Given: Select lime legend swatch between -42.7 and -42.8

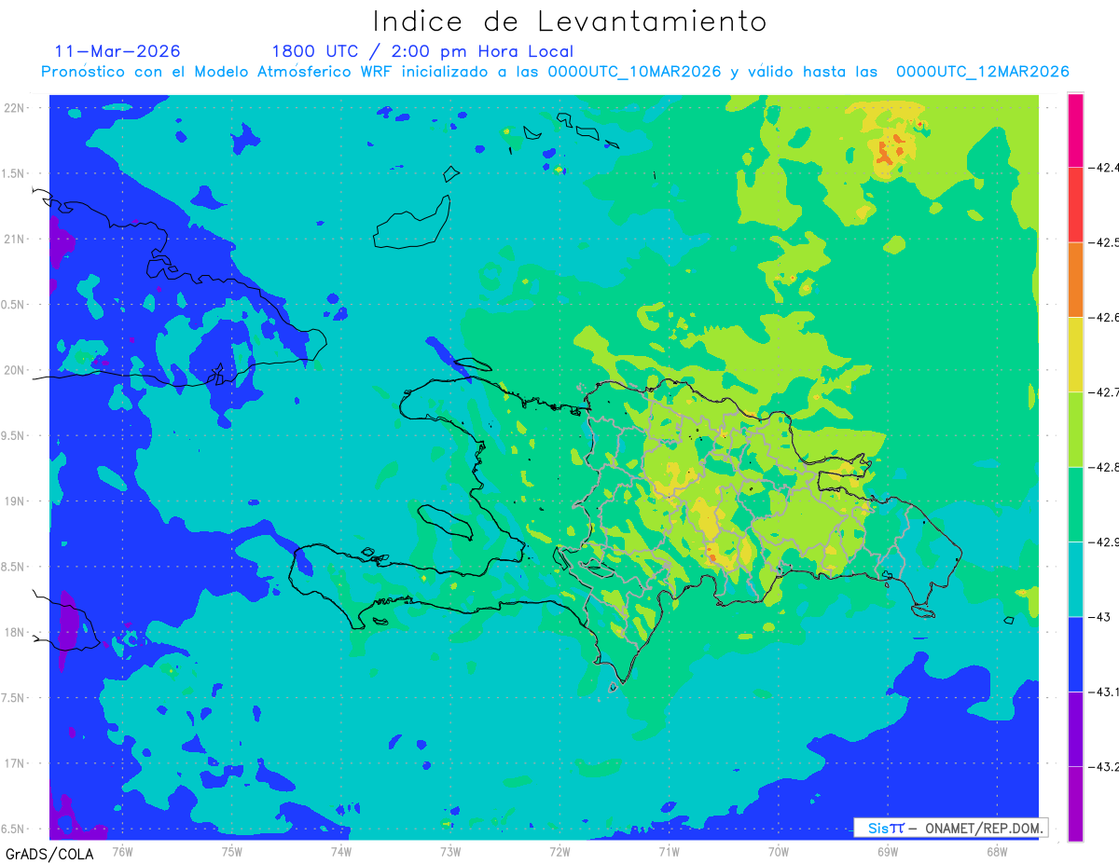Looking at the screenshot, I should [x=1075, y=429].
